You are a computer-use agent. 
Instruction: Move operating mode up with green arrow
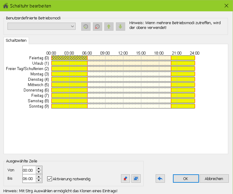click(109, 27)
